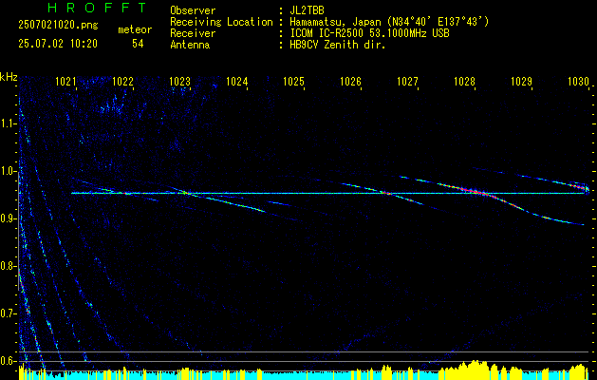The width and height of the screenshot is (597, 380).
Task: Click the Observer label
Action: [193, 10]
